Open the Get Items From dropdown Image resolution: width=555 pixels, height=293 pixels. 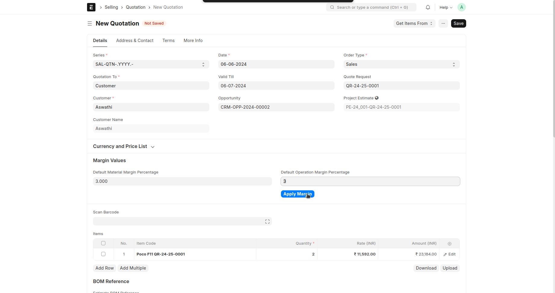[x=414, y=23]
